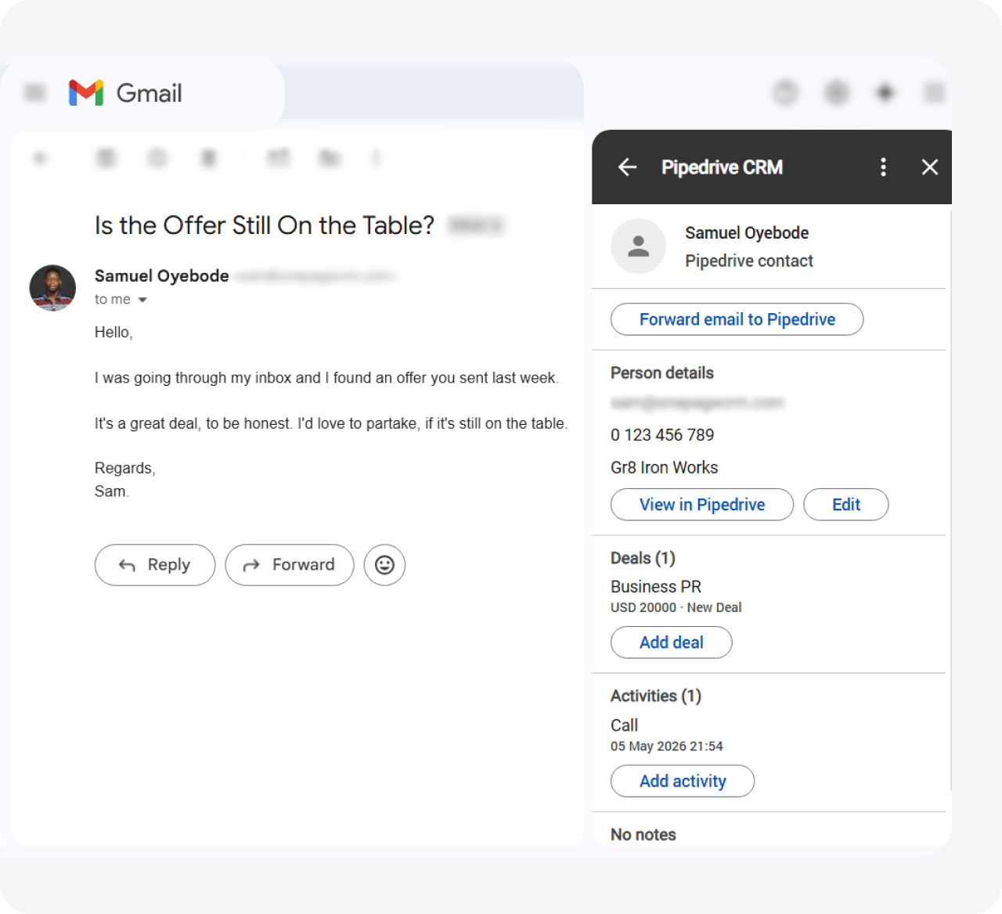Viewport: 1002px width, 914px height.
Task: Close the Pipedrive CRM side panel
Action: pyautogui.click(x=930, y=167)
